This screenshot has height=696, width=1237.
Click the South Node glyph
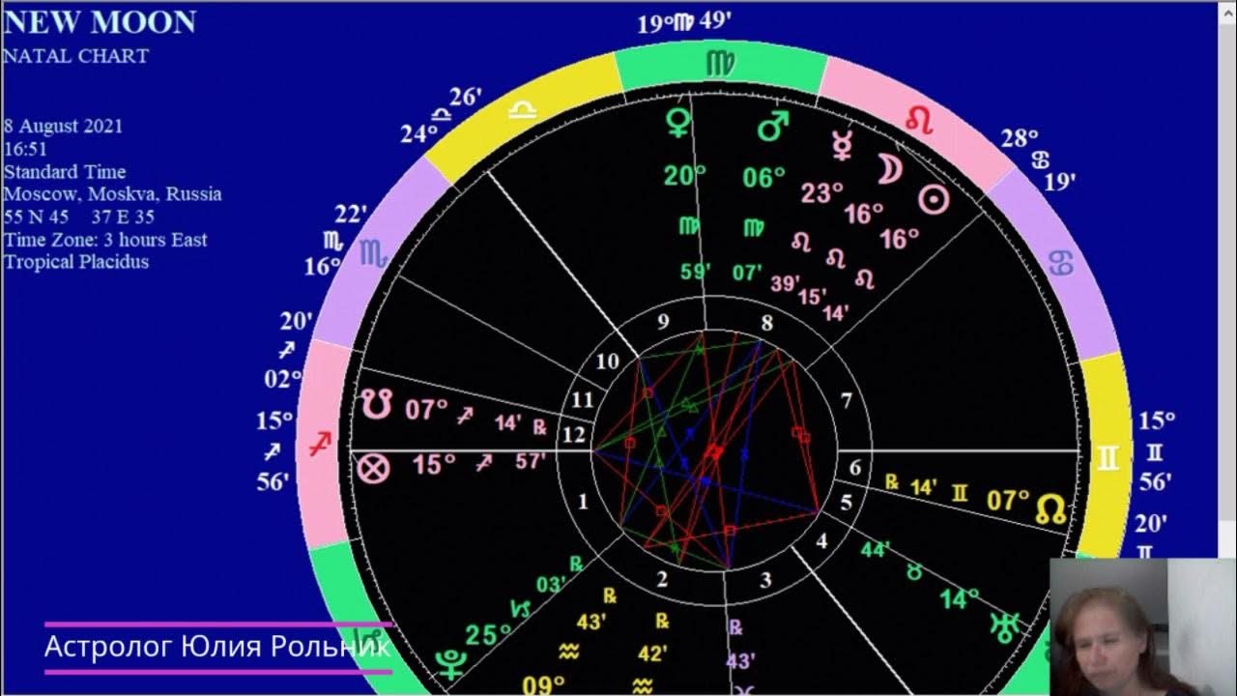376,403
